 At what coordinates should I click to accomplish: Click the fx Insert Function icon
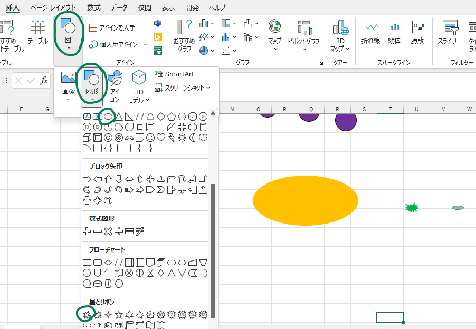click(44, 80)
